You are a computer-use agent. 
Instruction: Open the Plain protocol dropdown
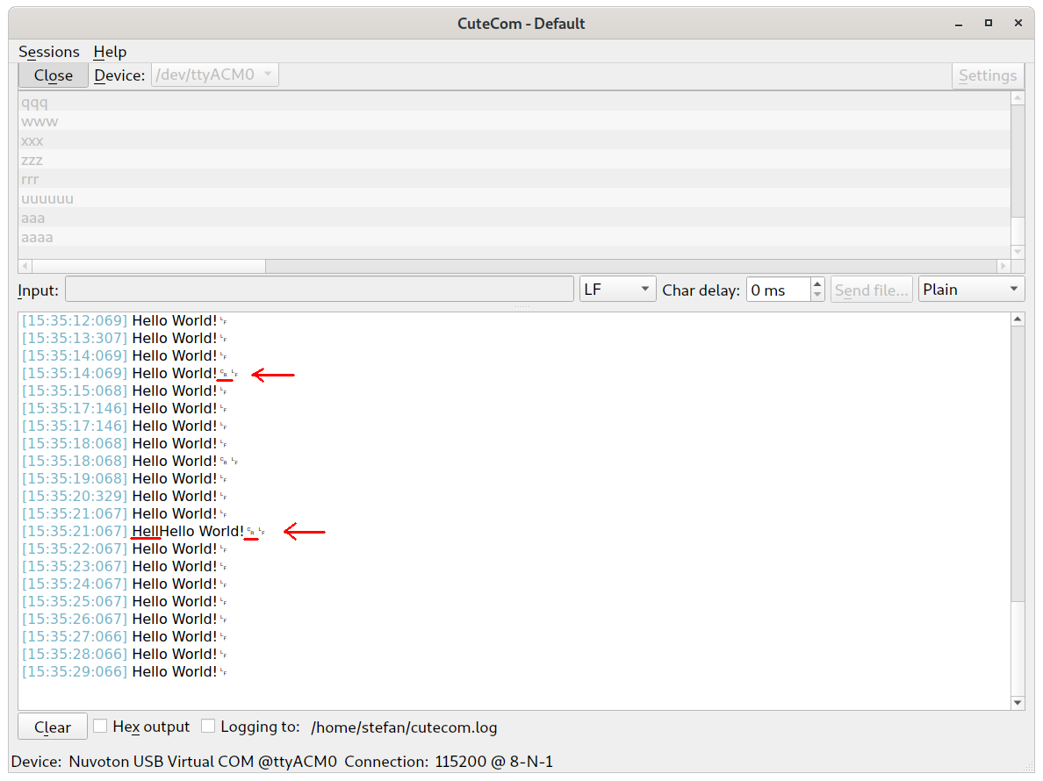point(970,290)
